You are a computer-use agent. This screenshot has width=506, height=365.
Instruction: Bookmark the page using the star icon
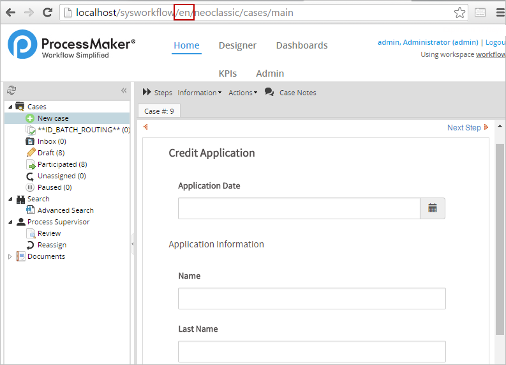point(459,12)
